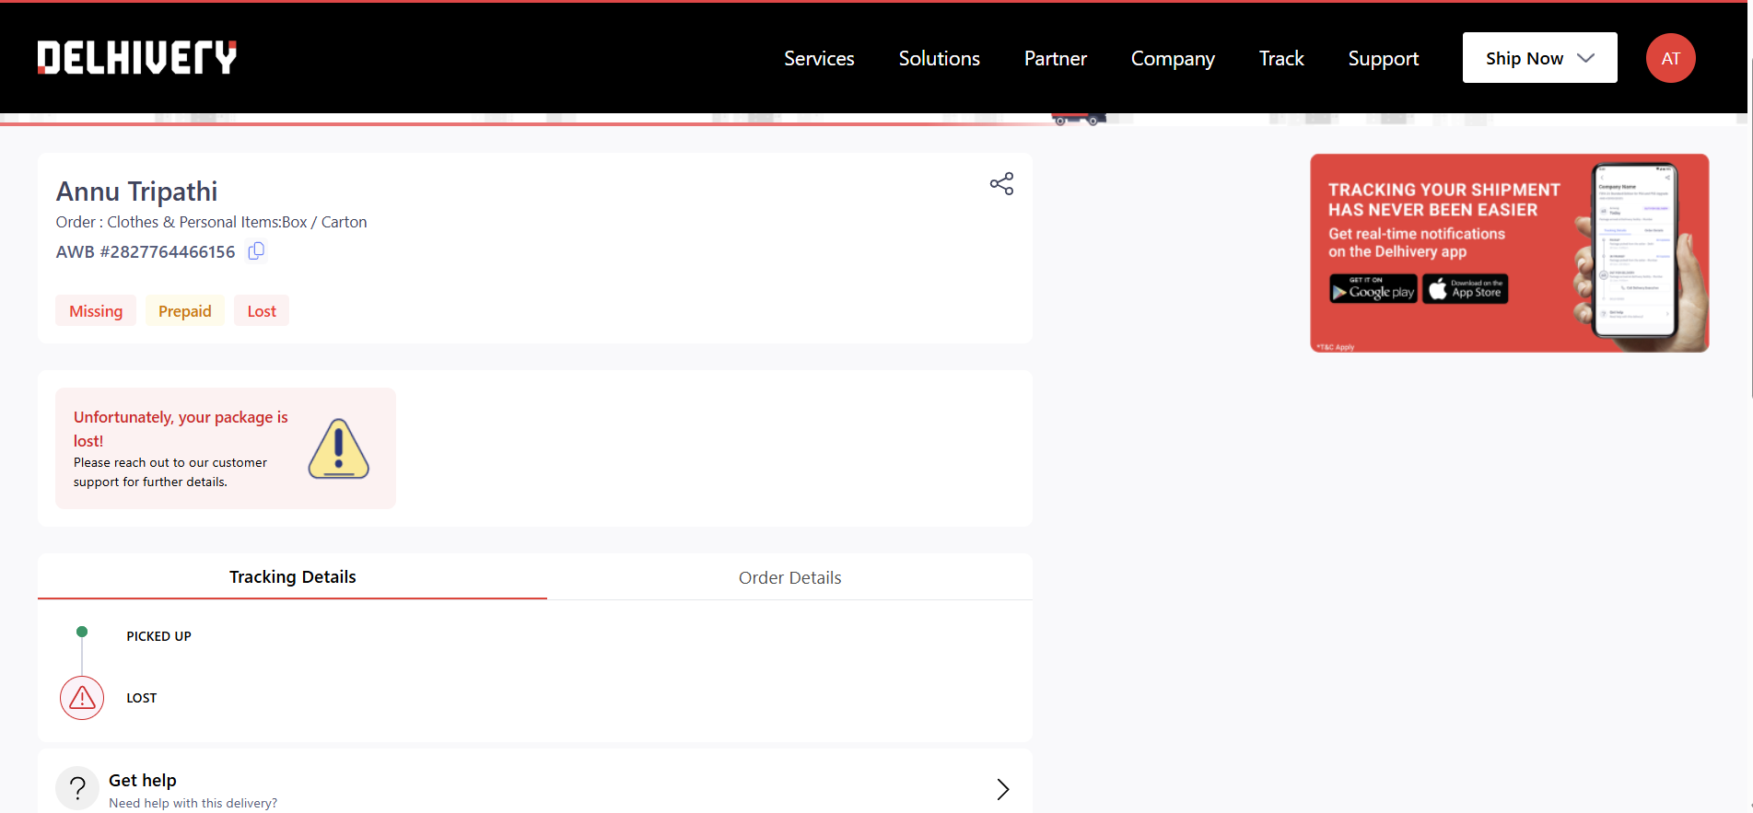Open the Services menu
The width and height of the screenshot is (1753, 813).
[819, 58]
